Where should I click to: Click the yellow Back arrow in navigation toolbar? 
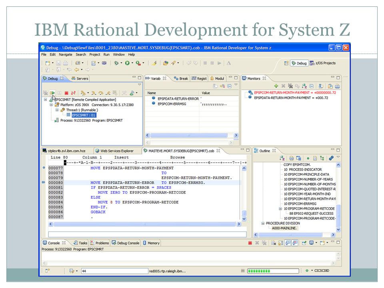77,70
